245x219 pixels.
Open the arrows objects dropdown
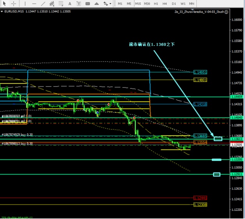coord(107,4)
